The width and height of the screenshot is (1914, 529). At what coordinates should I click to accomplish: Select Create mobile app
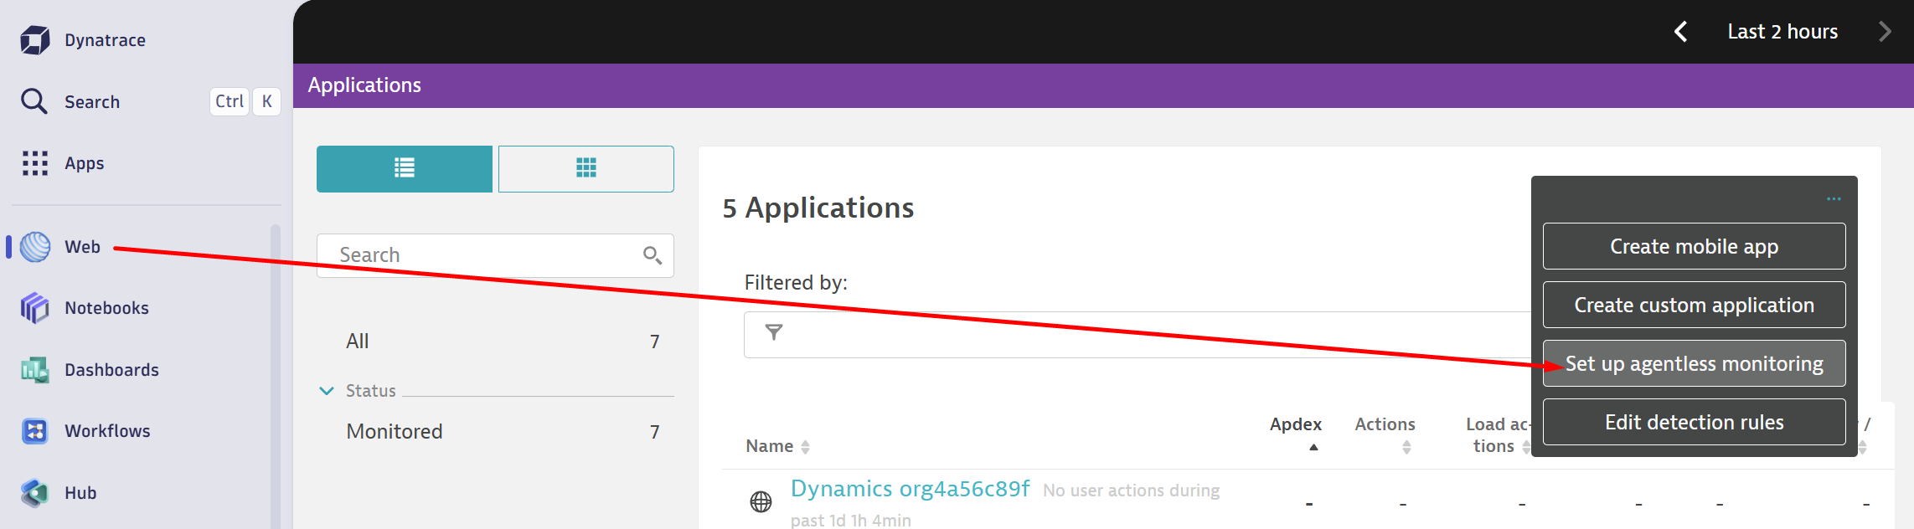(1694, 246)
